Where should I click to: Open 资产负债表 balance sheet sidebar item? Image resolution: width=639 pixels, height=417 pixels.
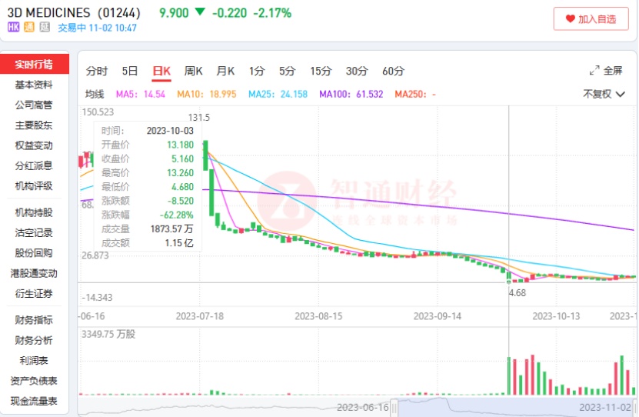[x=35, y=381]
